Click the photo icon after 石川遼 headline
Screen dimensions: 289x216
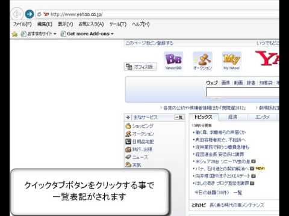pyautogui.click(x=252, y=169)
